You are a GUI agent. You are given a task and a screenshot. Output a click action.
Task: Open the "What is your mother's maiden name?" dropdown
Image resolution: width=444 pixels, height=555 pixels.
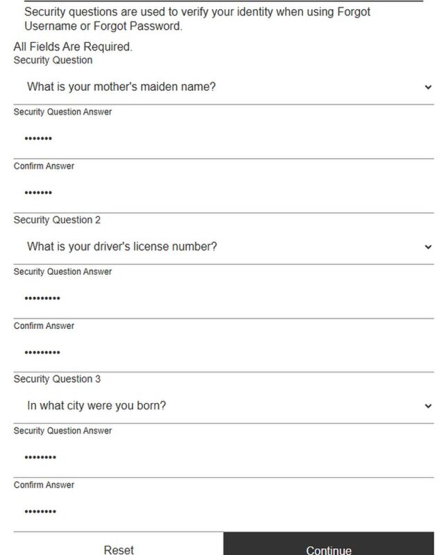coord(222,87)
